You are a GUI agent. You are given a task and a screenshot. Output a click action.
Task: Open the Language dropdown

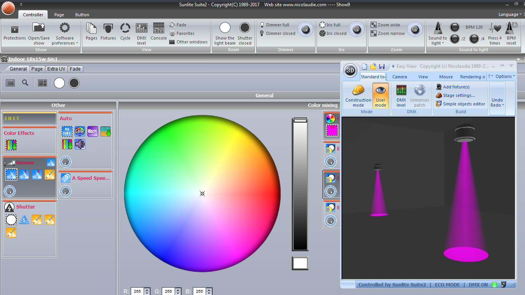(510, 14)
